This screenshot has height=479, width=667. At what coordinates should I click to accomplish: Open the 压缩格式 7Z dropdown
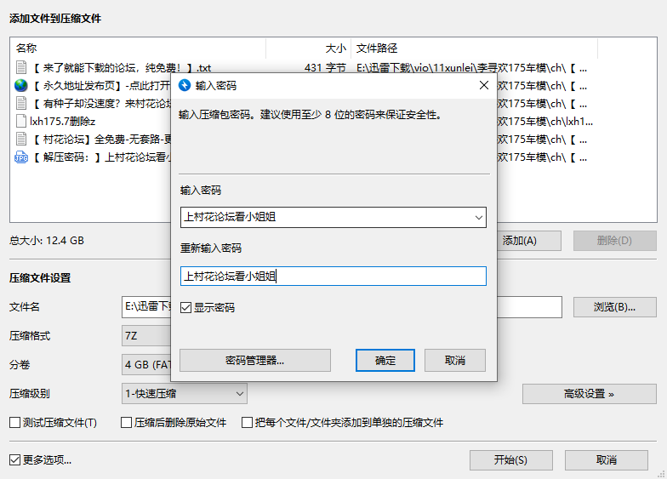pos(146,335)
